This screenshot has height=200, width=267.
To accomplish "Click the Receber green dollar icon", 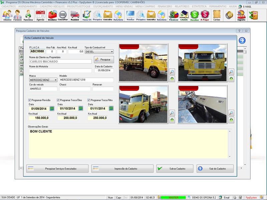I will tap(195, 15).
